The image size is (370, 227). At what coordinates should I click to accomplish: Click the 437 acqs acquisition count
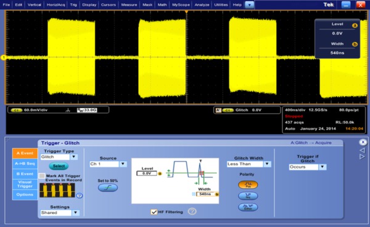pyautogui.click(x=294, y=122)
